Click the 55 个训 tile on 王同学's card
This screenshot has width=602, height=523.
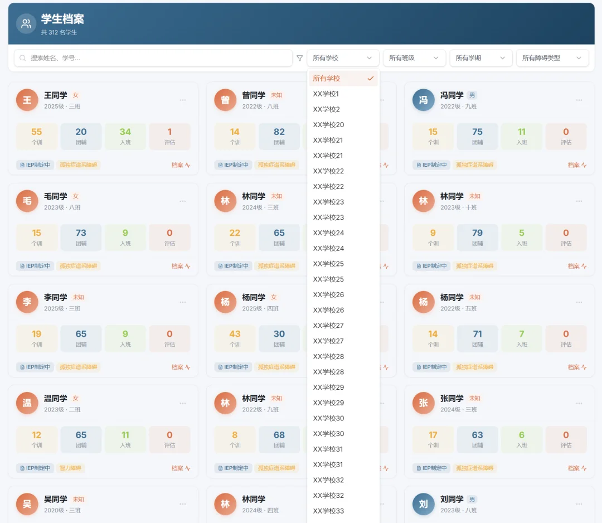click(37, 136)
